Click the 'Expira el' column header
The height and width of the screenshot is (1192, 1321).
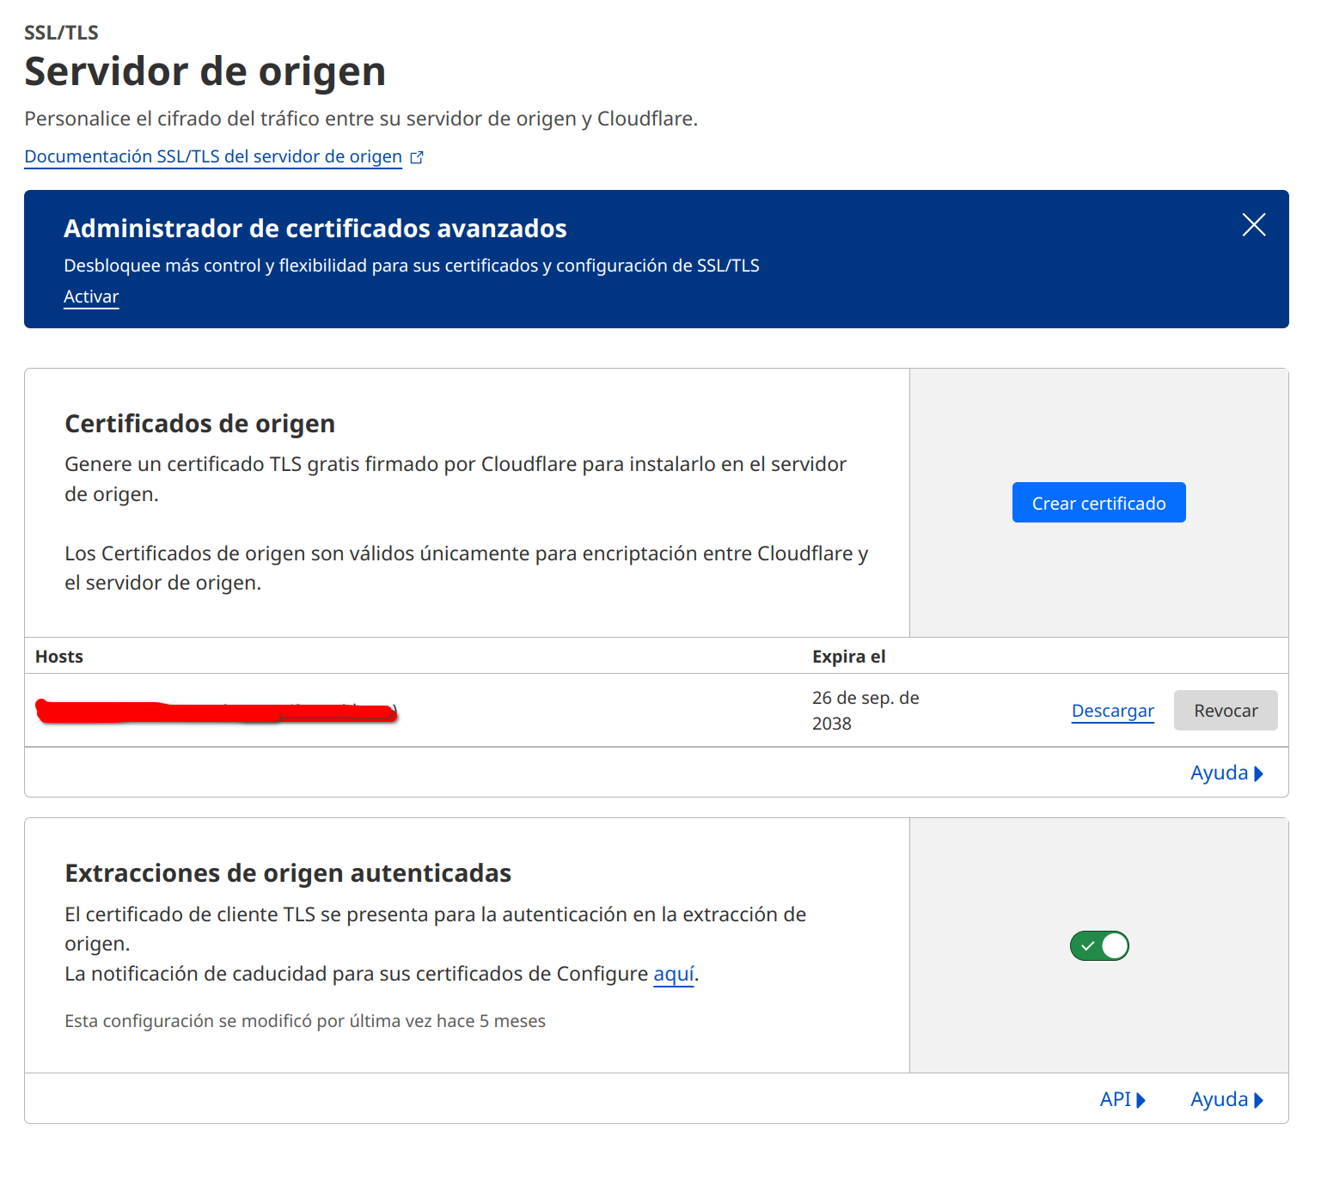(x=848, y=657)
